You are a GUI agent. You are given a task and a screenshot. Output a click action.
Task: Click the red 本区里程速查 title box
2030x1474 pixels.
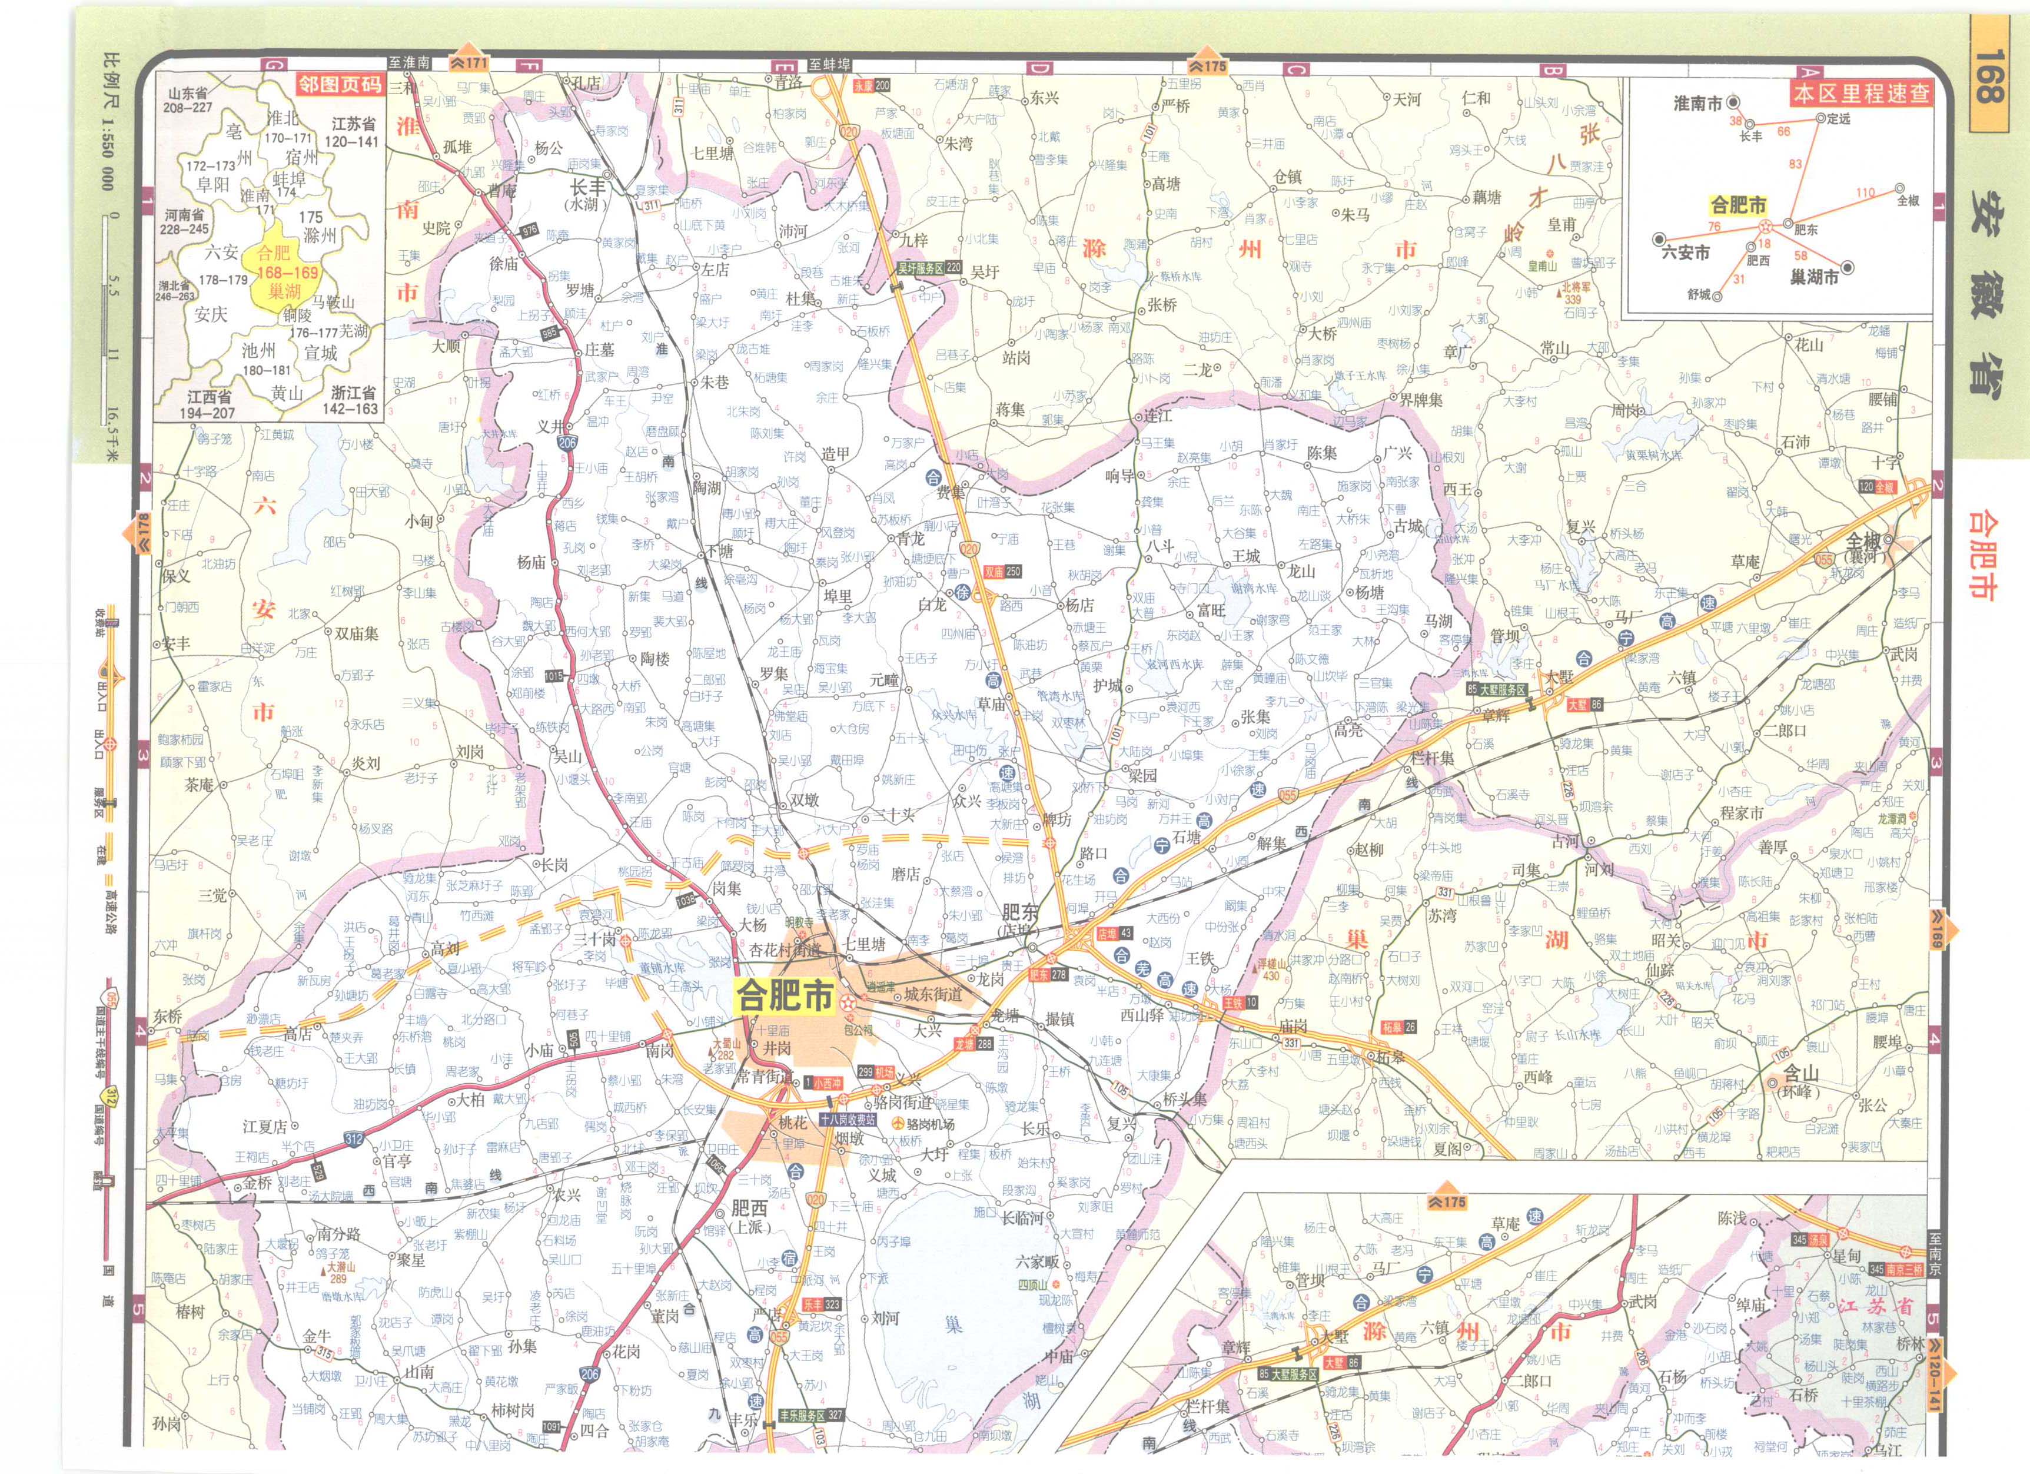point(1862,93)
